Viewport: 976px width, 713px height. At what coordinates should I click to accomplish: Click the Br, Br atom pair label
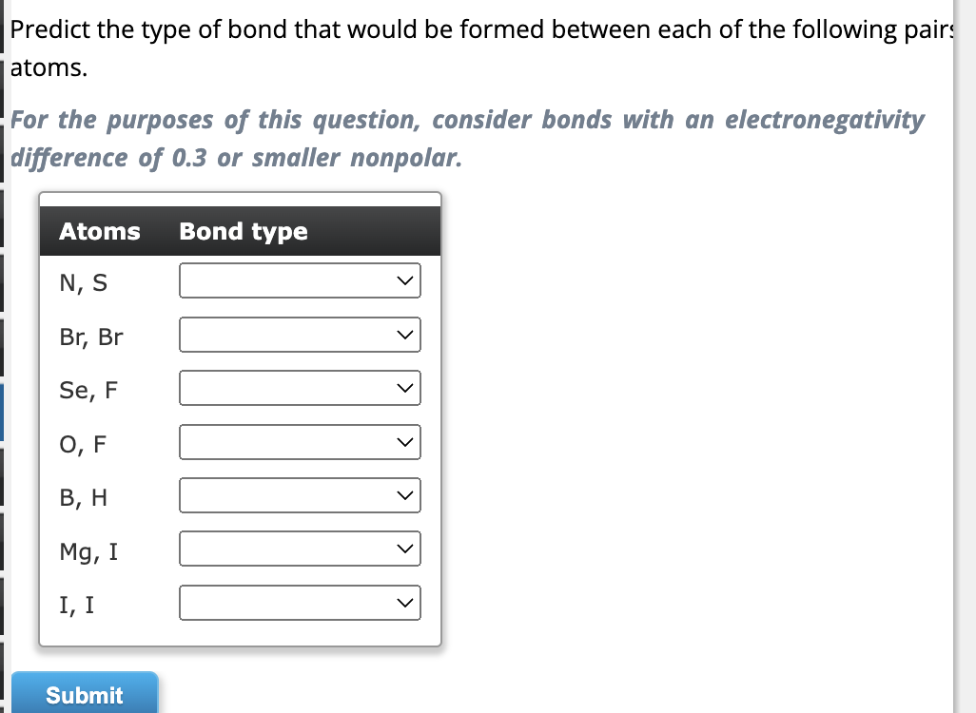coord(90,336)
